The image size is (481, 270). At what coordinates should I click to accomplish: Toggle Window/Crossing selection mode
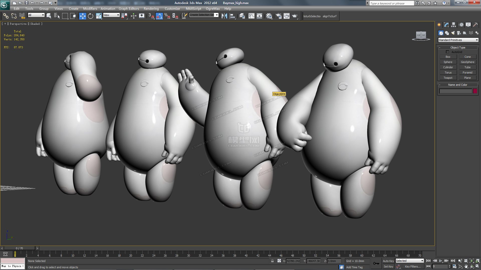73,16
